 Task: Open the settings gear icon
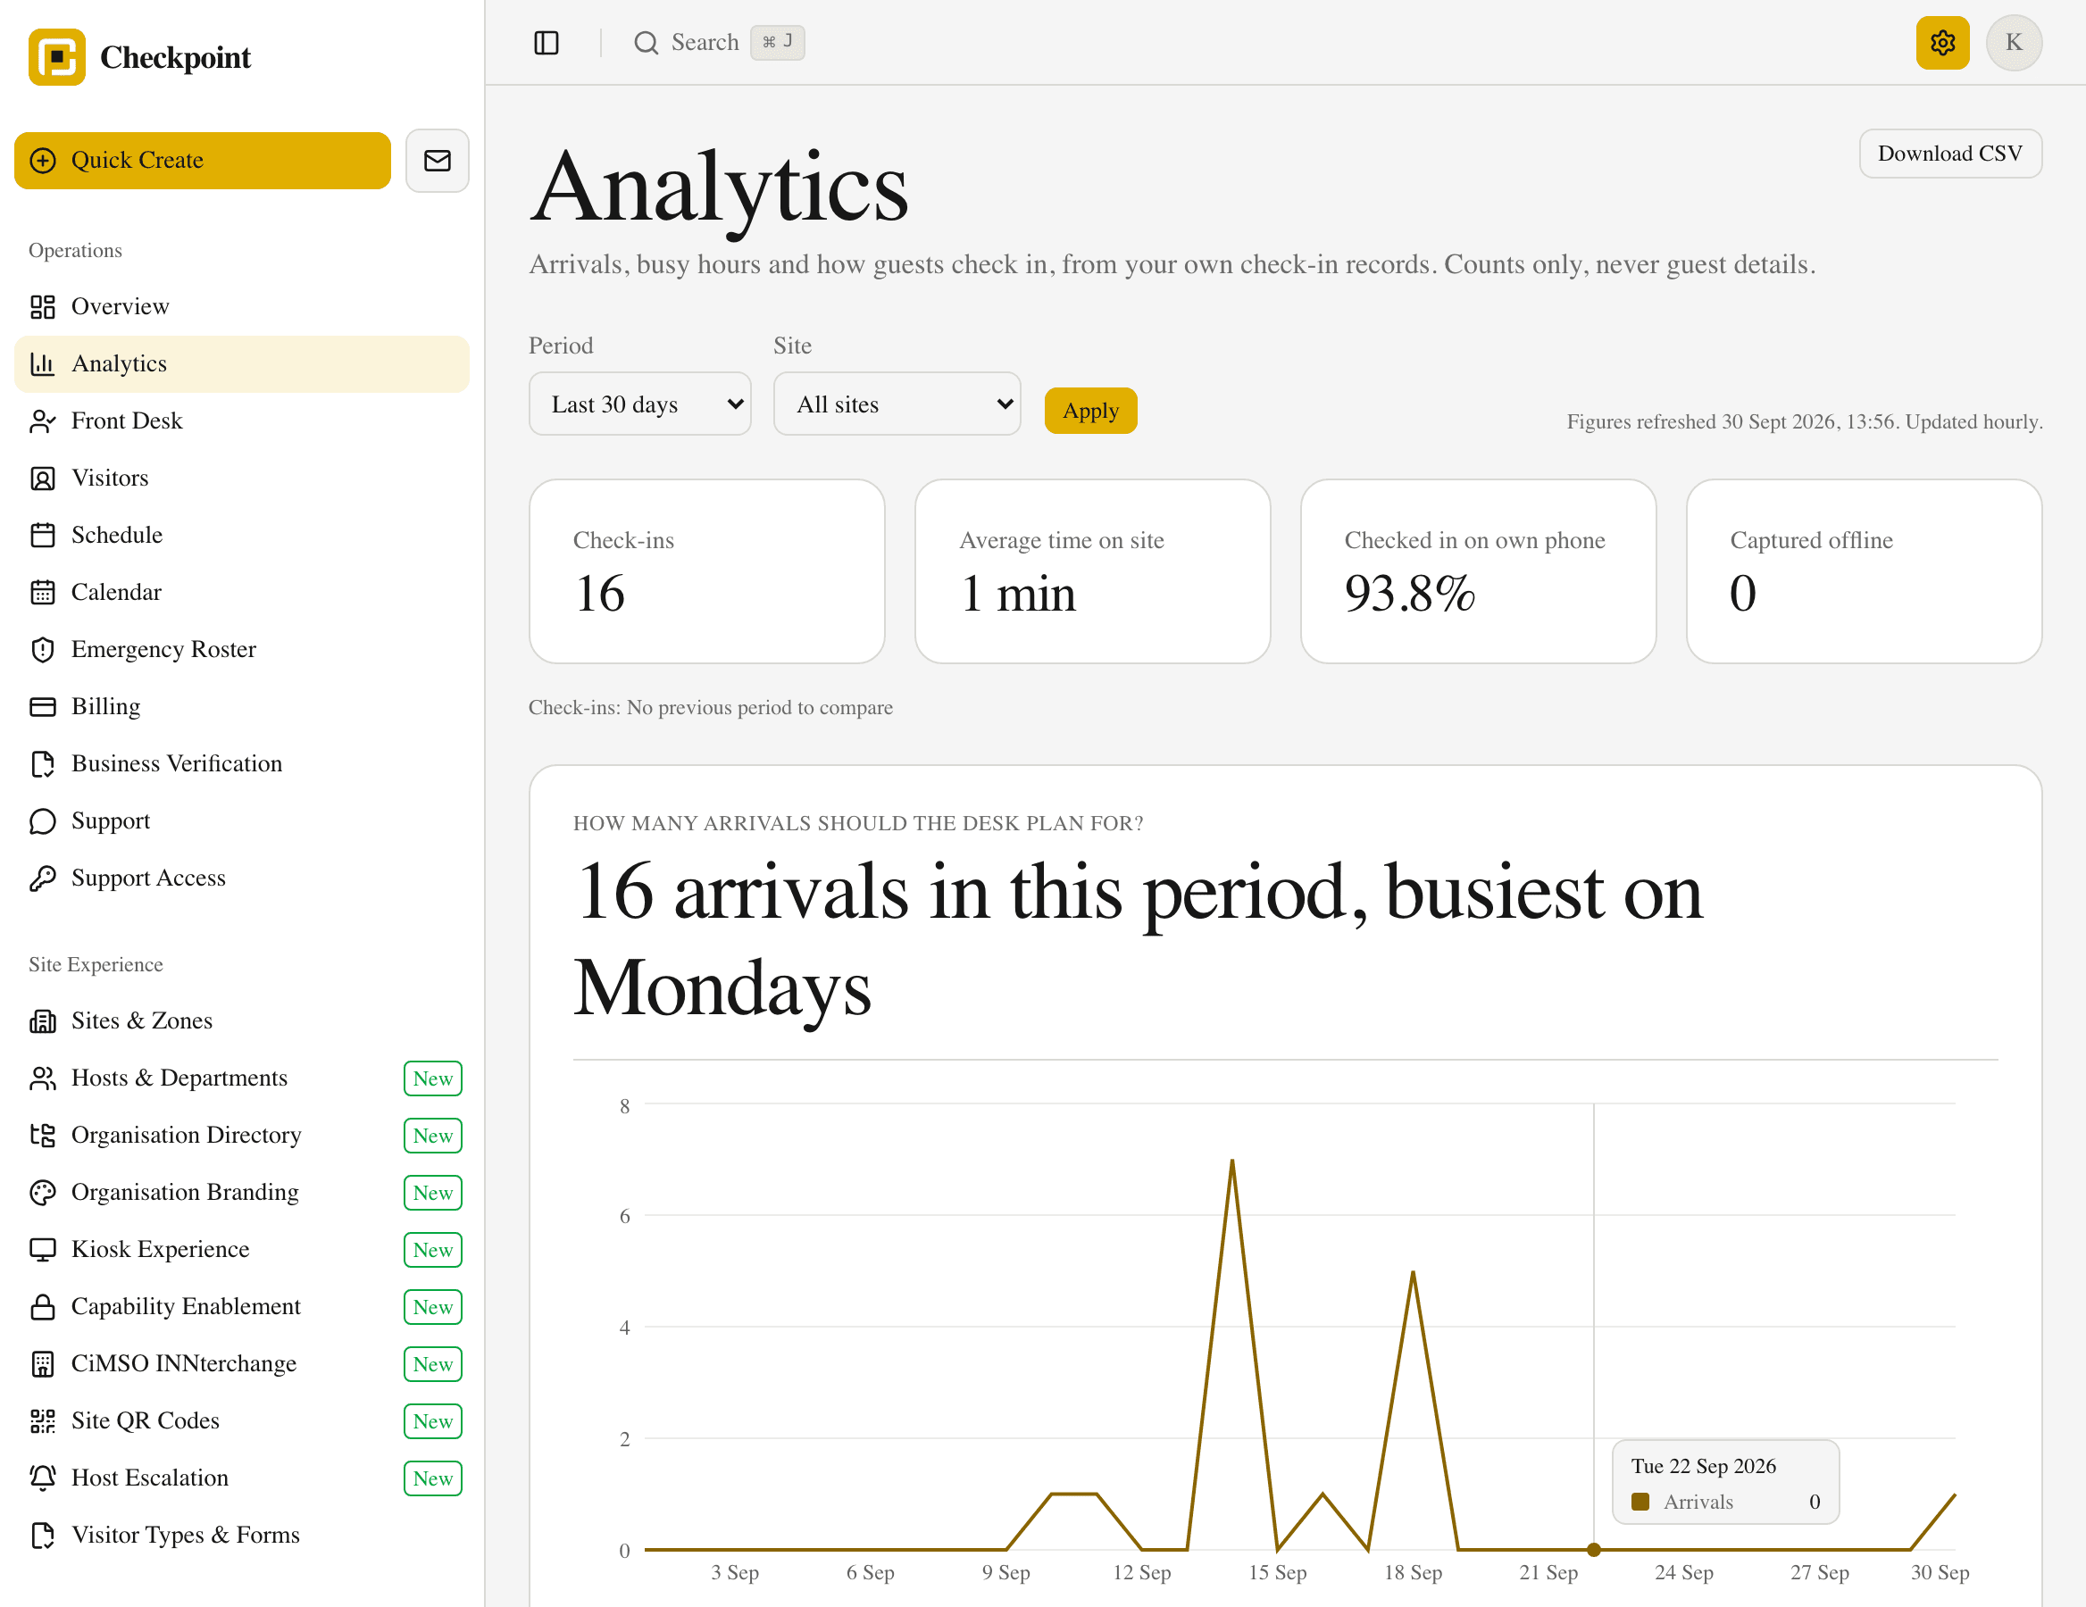1941,43
